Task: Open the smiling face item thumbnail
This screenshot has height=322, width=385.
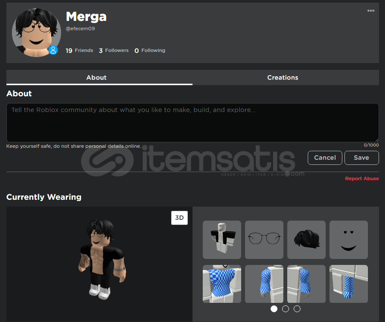Action: pyautogui.click(x=348, y=240)
